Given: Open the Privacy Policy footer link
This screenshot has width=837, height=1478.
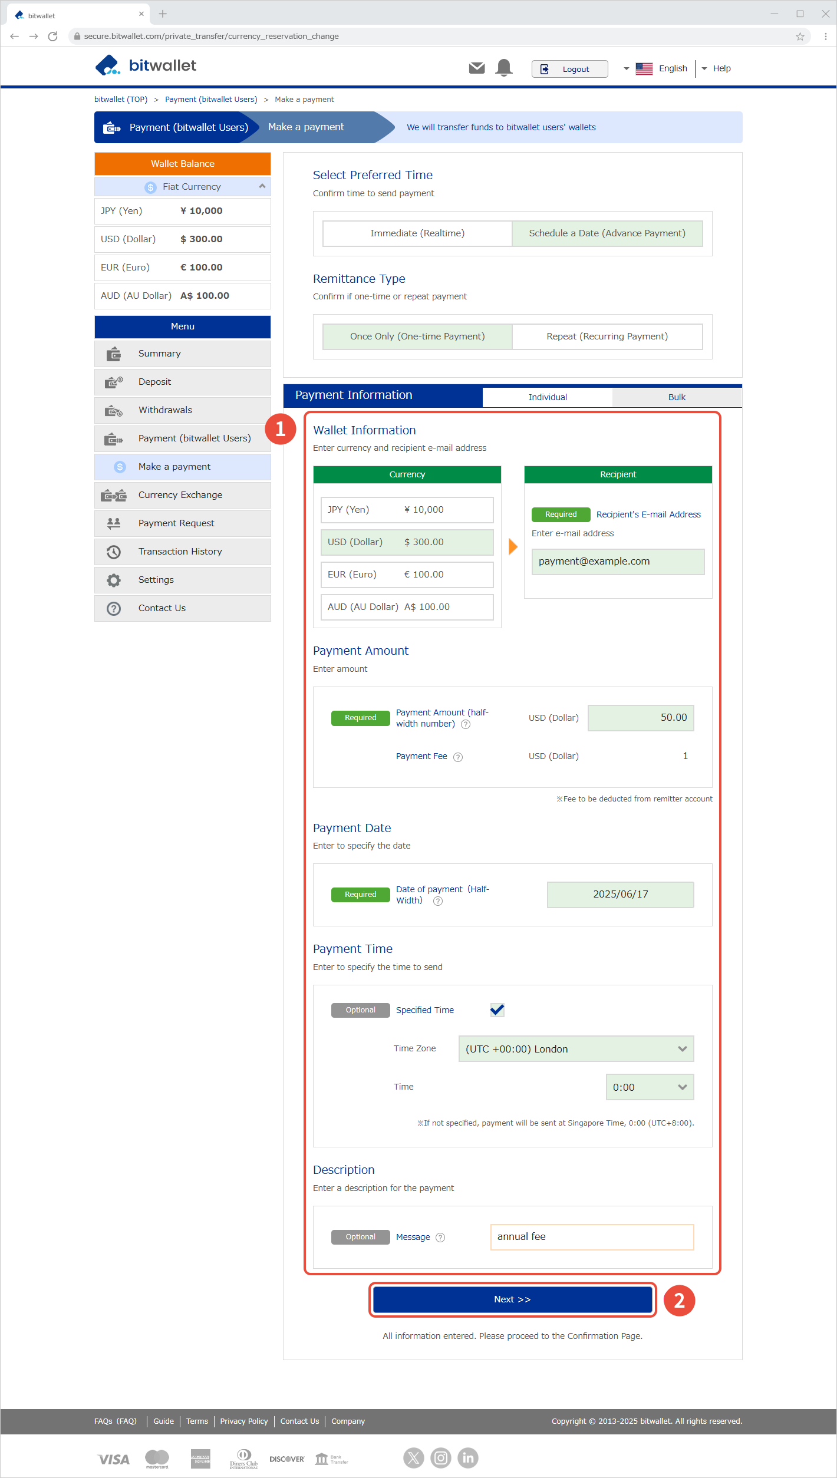Looking at the screenshot, I should click(244, 1421).
